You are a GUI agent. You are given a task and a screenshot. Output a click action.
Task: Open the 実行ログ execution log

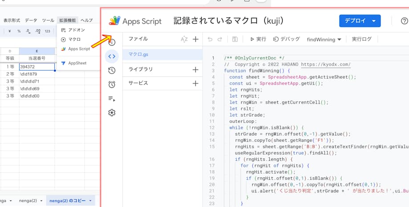[x=361, y=39]
